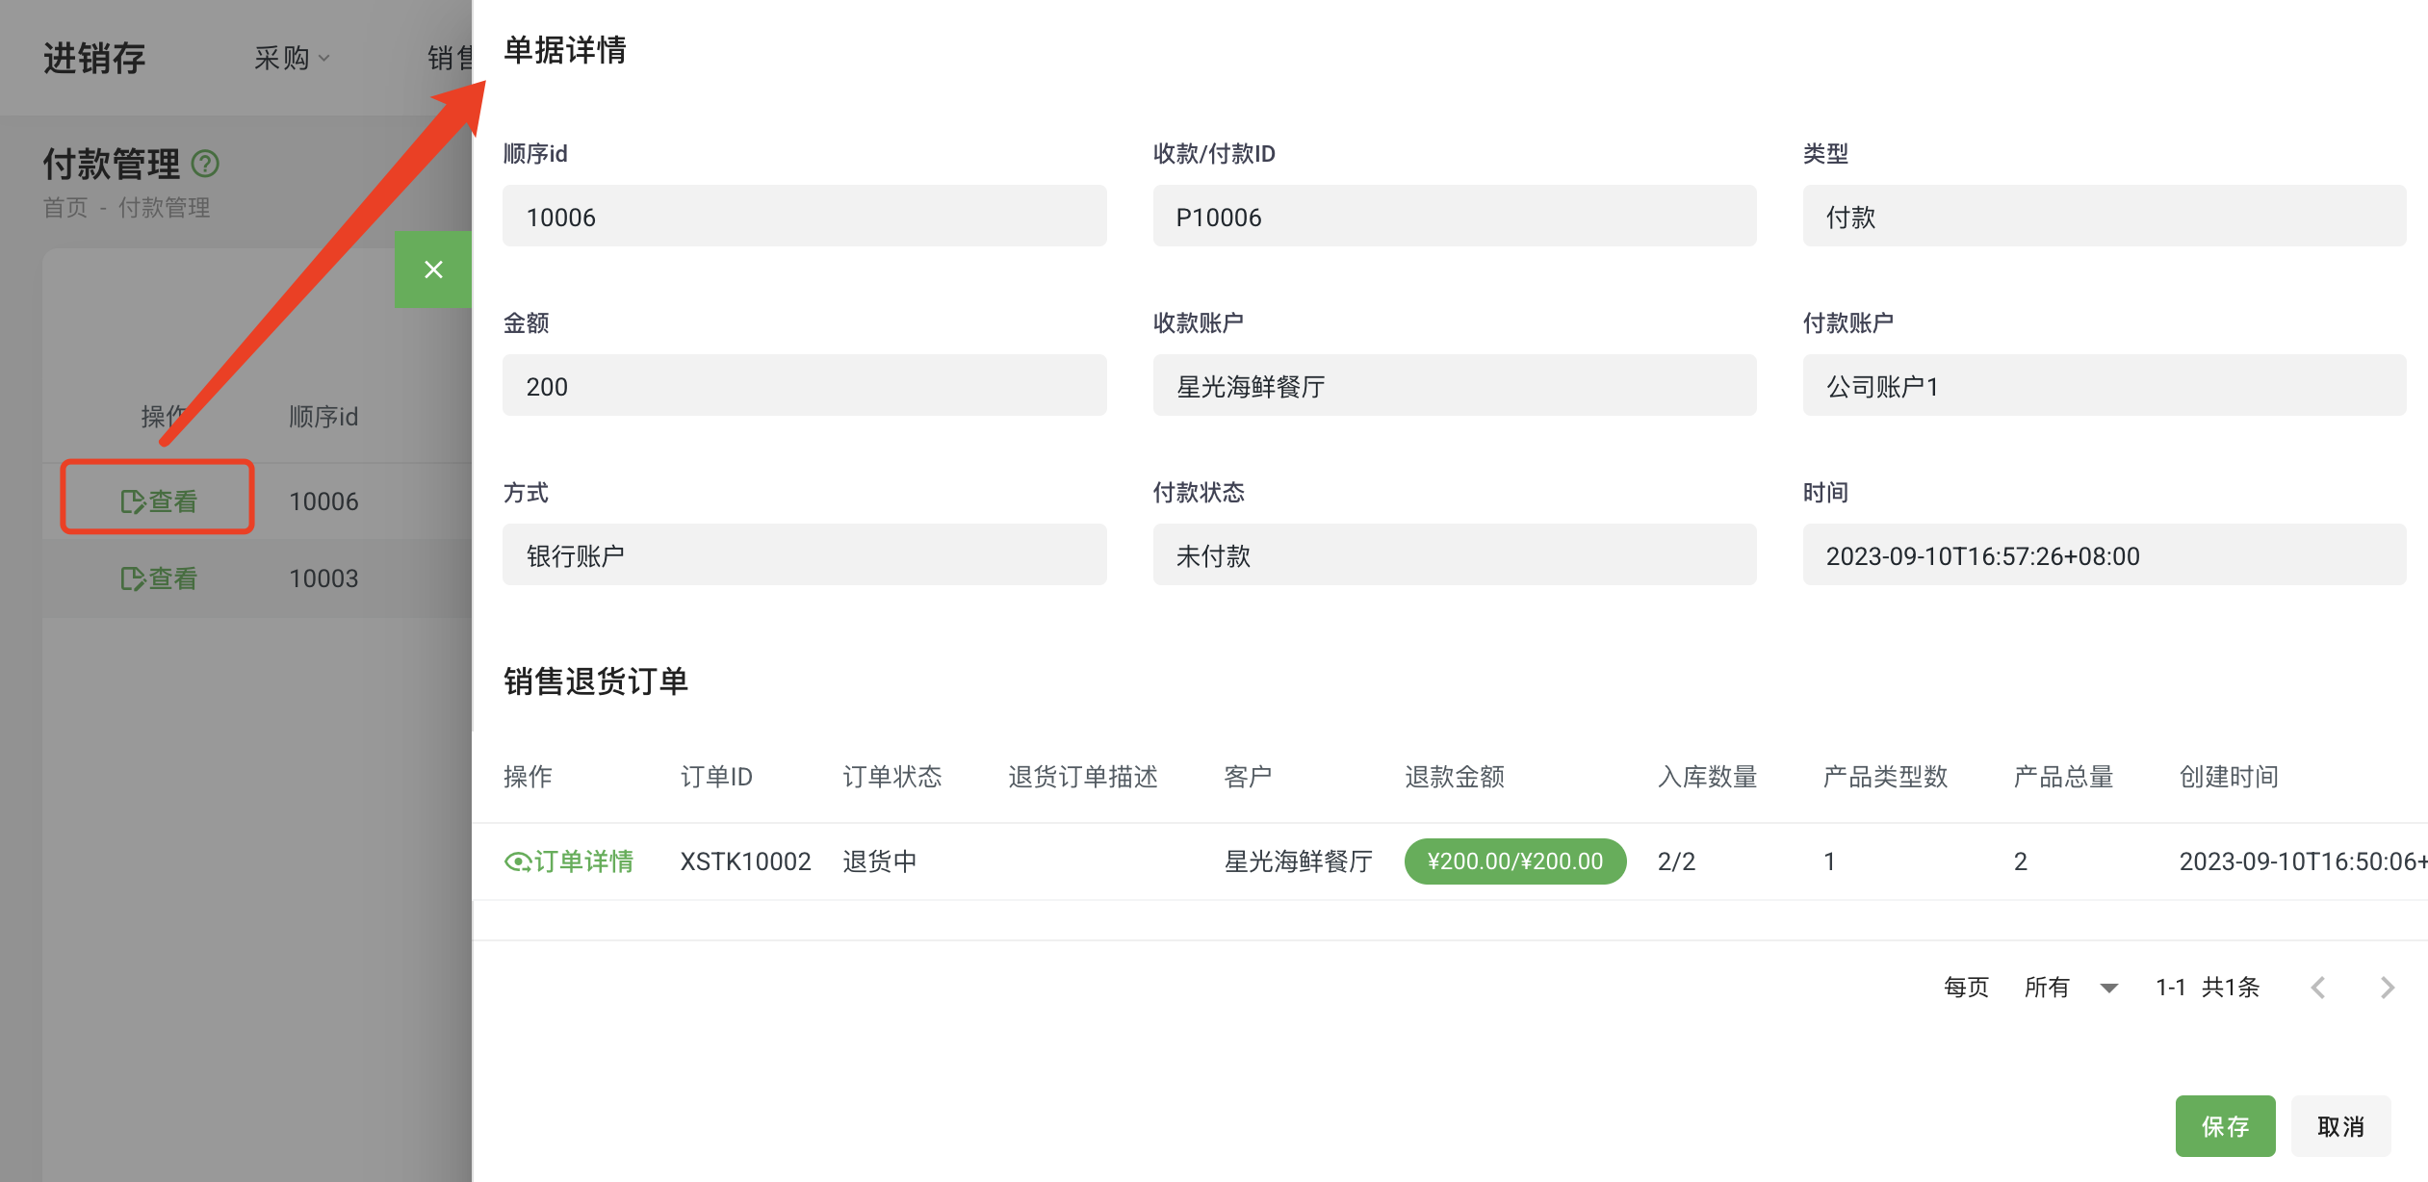
Task: Expand the 采购 menu
Action: [292, 58]
